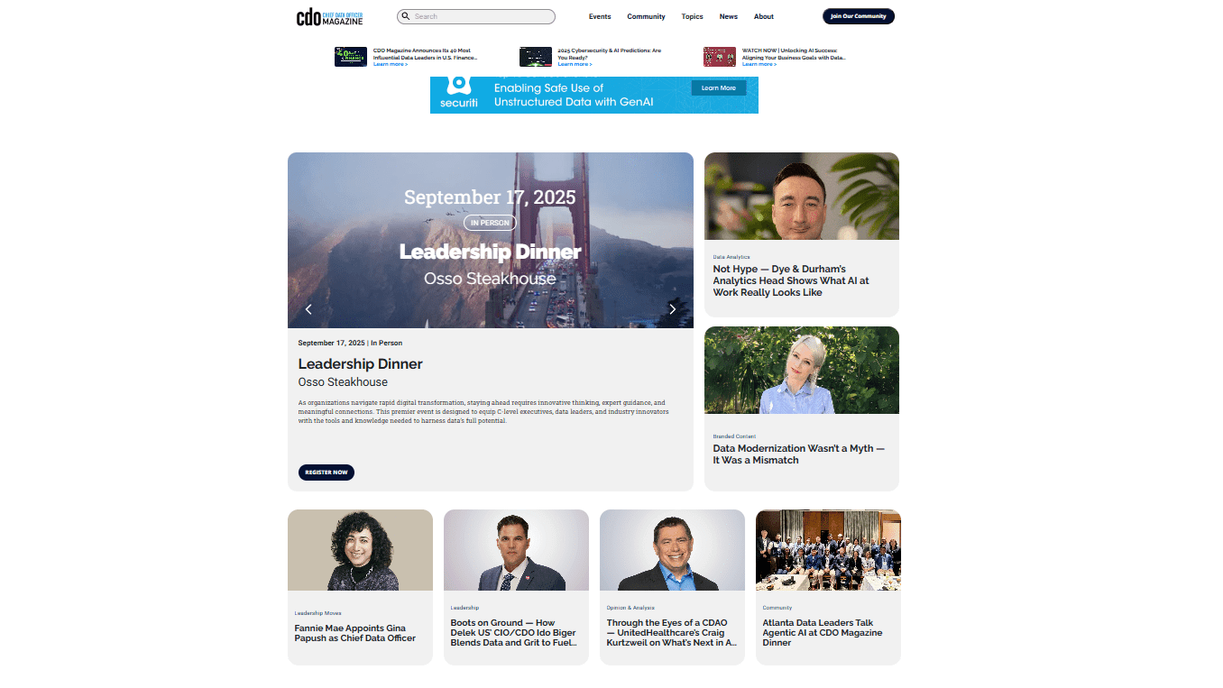Open the Dye & Durham analytics article photo
This screenshot has height=688, width=1223.
point(802,196)
